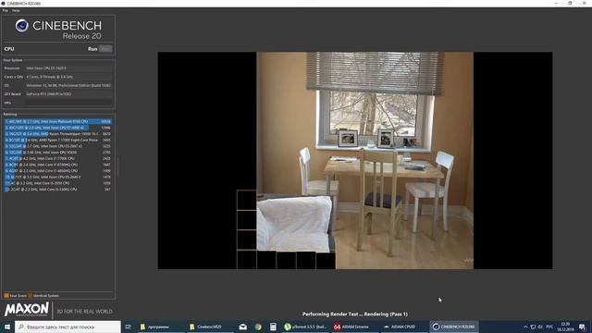Select the Core i7-4850HQ ranking row

[x=58, y=170]
